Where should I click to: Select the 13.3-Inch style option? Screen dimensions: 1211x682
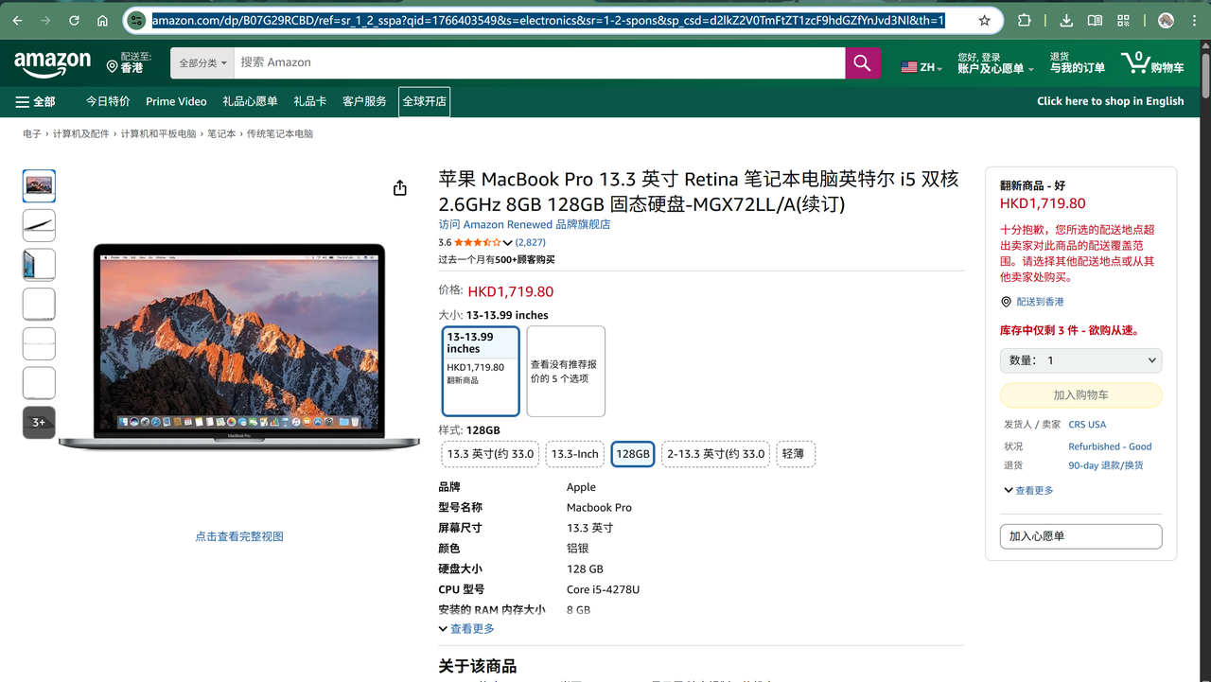pyautogui.click(x=574, y=454)
